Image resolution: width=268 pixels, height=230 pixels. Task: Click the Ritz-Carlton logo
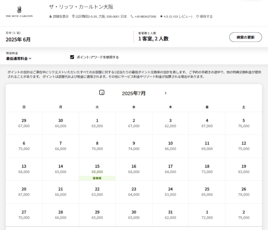point(19,12)
